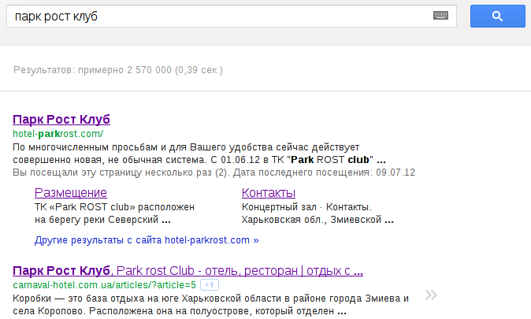Open the on-screen keyboard icon
This screenshot has height=319, width=531.
[x=440, y=16]
